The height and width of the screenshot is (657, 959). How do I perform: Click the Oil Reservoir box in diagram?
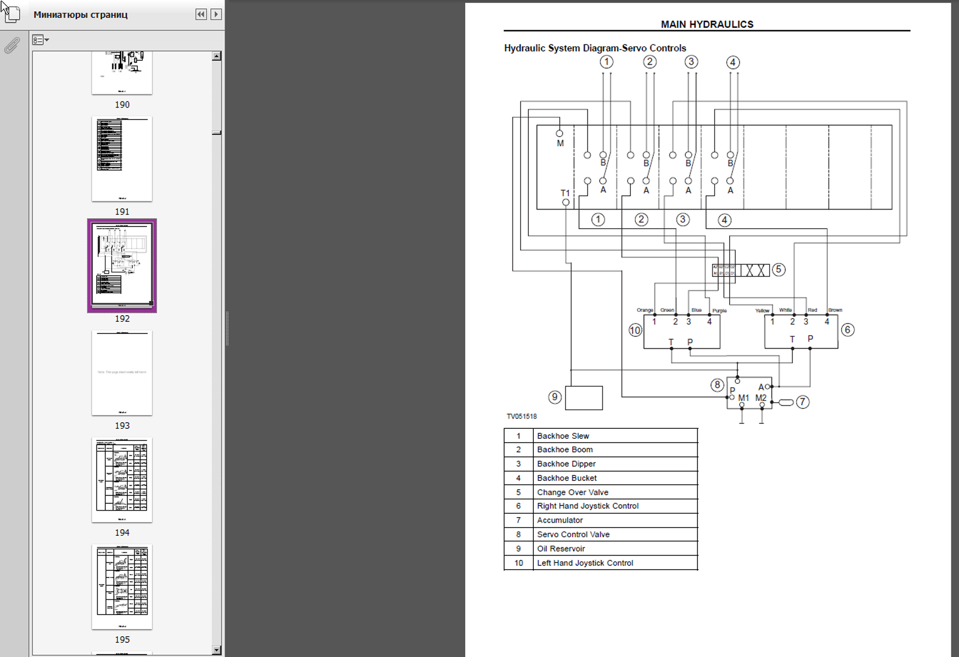(x=584, y=398)
